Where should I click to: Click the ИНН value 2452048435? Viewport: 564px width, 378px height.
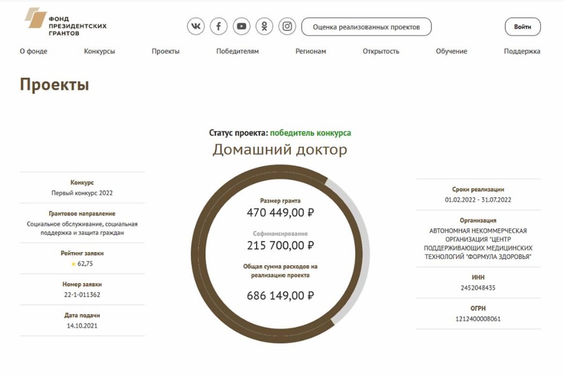click(x=478, y=288)
